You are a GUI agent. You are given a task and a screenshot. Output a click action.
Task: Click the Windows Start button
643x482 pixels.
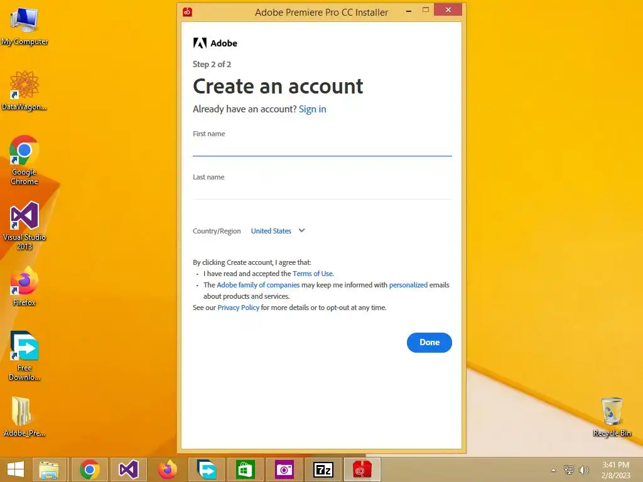click(x=16, y=469)
